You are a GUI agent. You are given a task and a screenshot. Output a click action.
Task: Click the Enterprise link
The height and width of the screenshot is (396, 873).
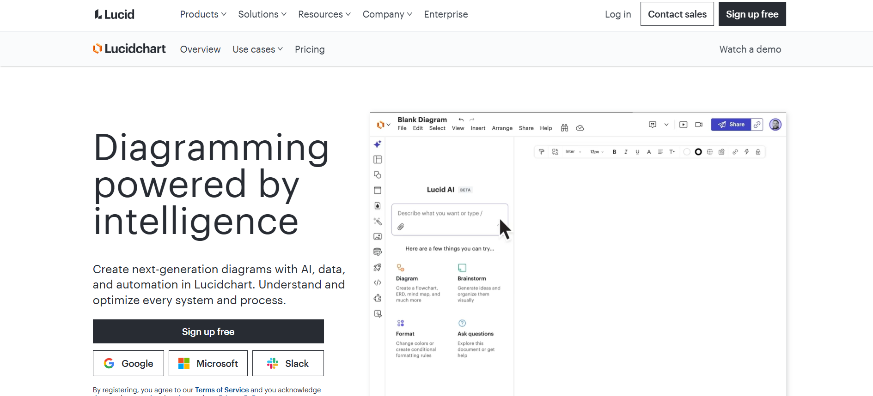click(446, 14)
